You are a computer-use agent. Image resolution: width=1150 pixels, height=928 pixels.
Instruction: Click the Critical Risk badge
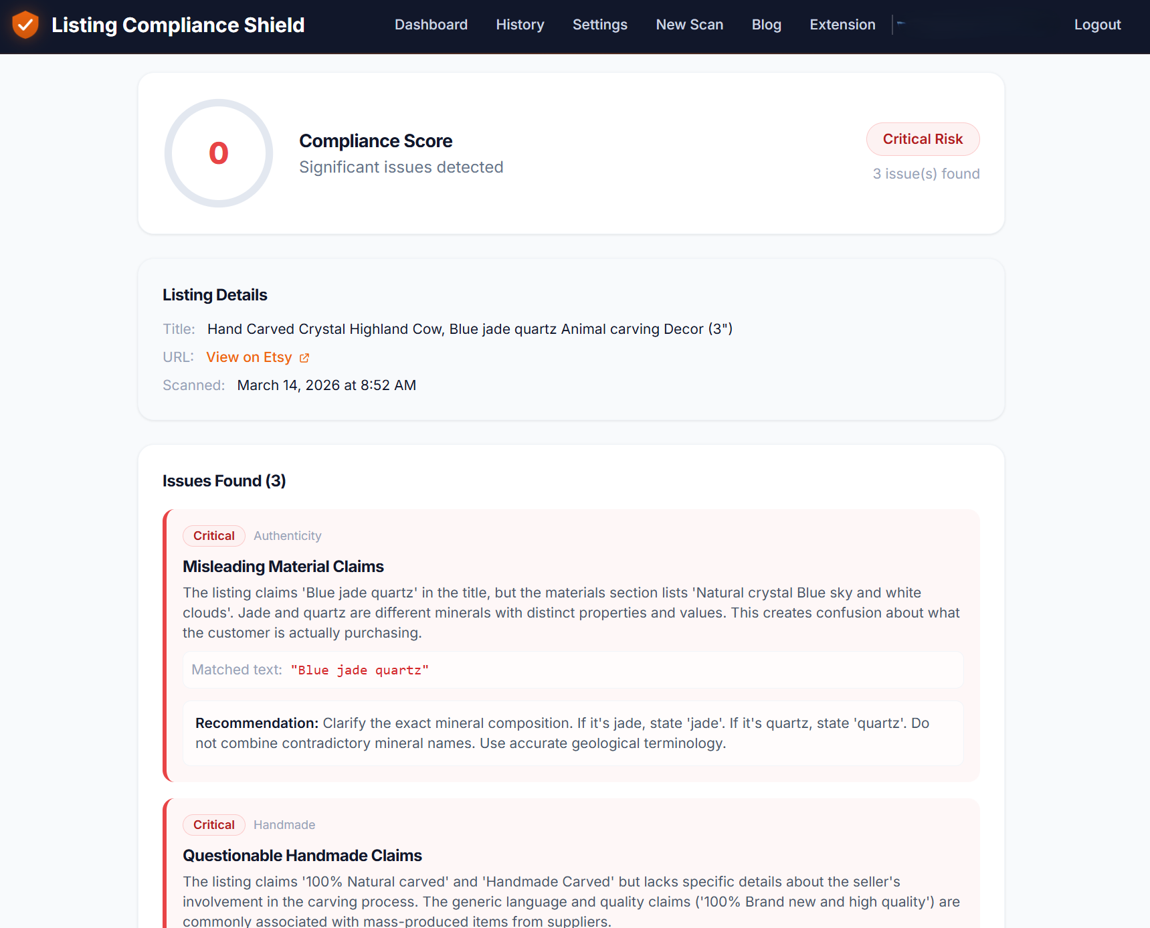click(923, 139)
